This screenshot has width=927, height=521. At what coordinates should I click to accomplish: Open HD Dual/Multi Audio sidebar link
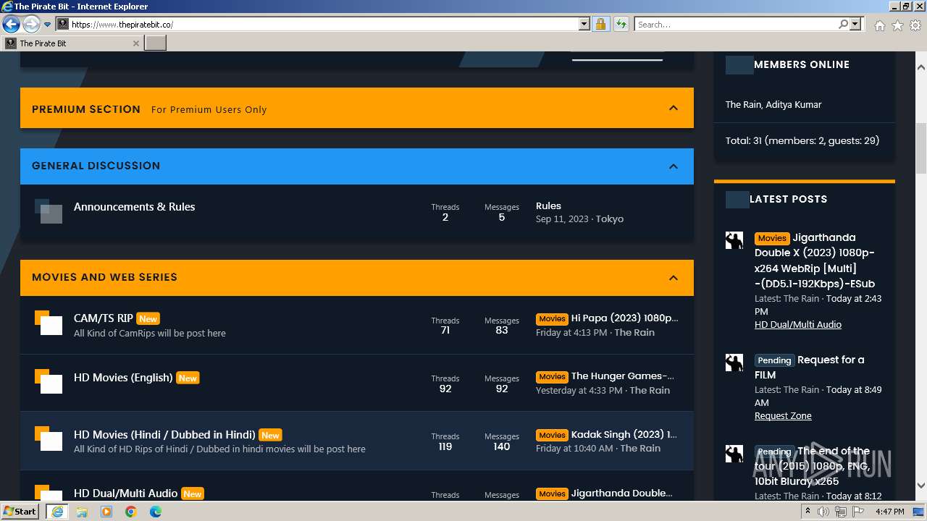(798, 325)
